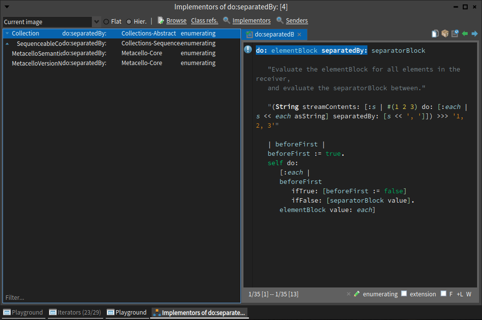Click the Class refs. button
482x320 pixels.
204,21
